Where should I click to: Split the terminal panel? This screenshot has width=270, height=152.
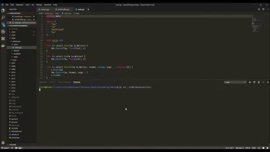pos(254,82)
